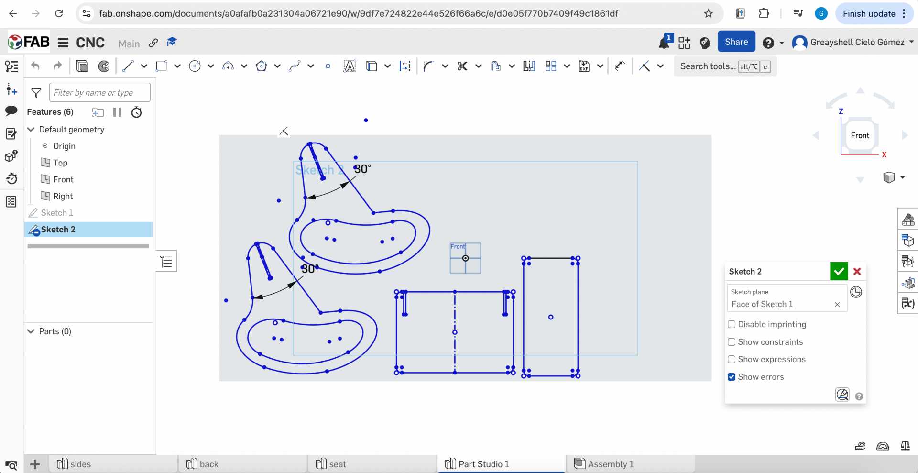The width and height of the screenshot is (918, 473).
Task: Uncheck Show errors
Action: click(732, 377)
